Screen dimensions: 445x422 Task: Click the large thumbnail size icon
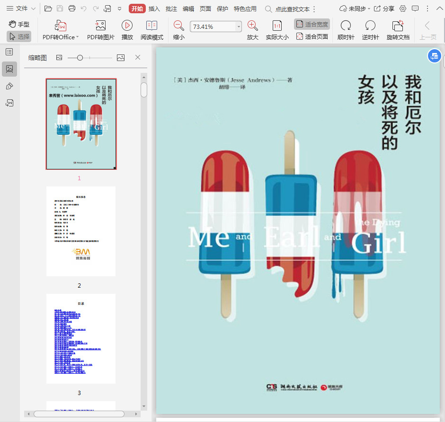[121, 58]
